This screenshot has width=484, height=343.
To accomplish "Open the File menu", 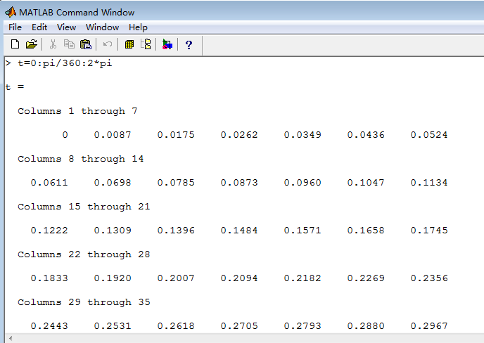I will point(15,27).
